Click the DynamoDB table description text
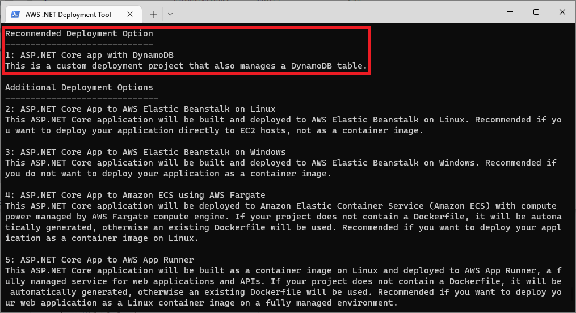 pyautogui.click(x=186, y=66)
